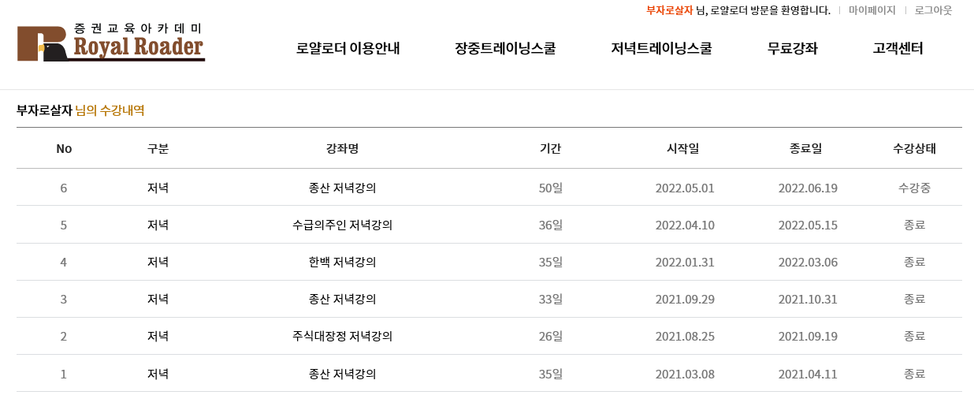Screen dimensions: 974x395
Task: Click the 로그아웃 link
Action: pos(933,10)
